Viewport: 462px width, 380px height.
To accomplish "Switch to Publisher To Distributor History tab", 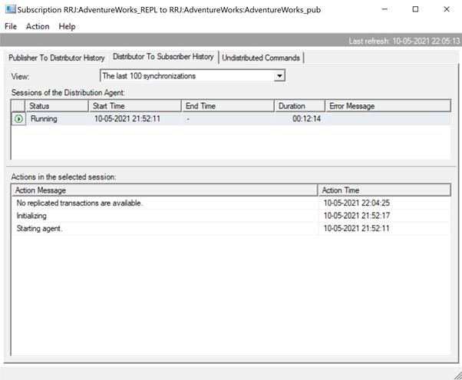I will (x=57, y=58).
